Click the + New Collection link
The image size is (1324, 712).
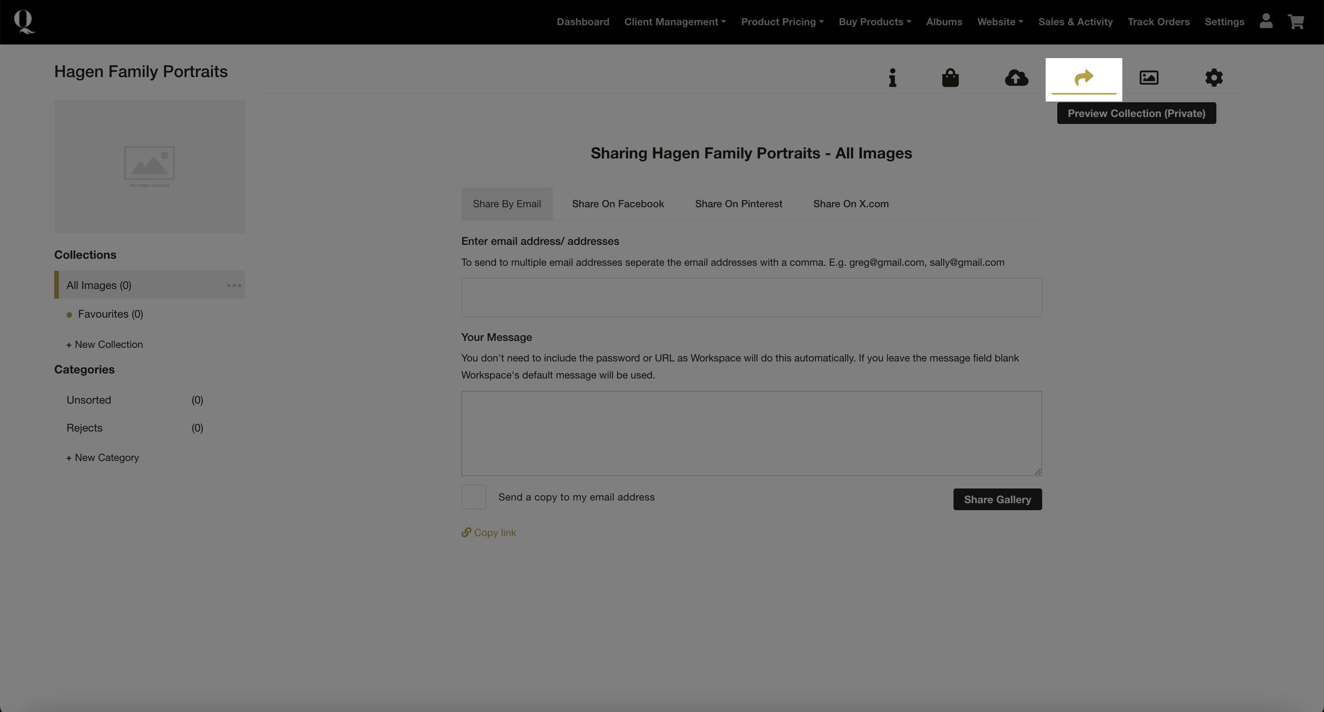tap(105, 345)
